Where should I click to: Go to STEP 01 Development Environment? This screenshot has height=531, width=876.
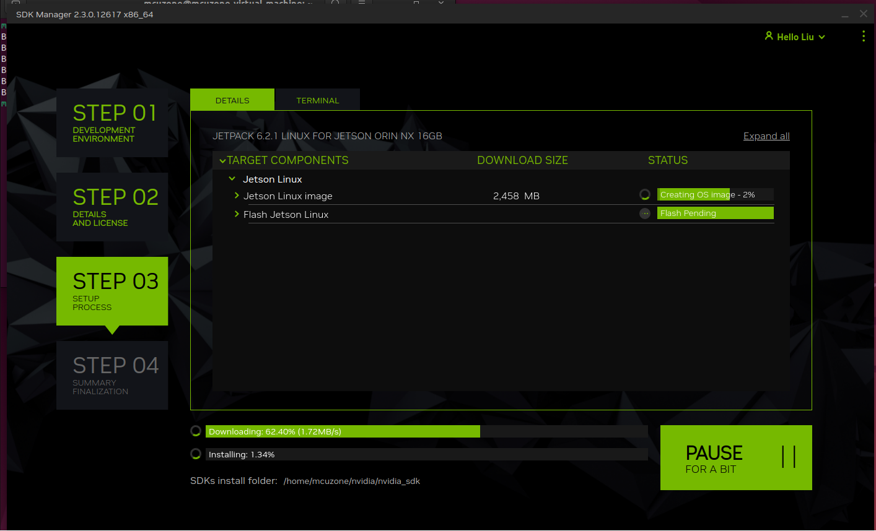(x=112, y=123)
